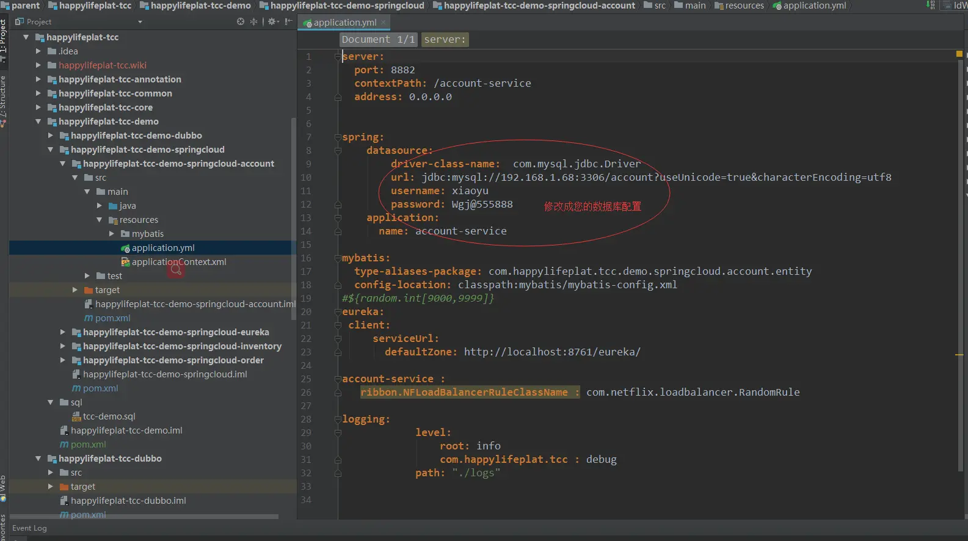Click the yellow warning indicator in the editor's top-right corner
This screenshot has height=541, width=968.
click(x=959, y=54)
